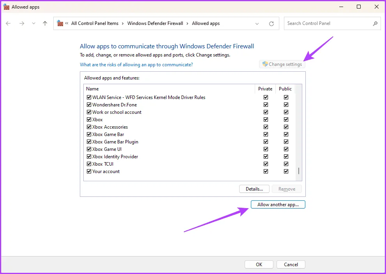Open the risks of allowing an app link
The width and height of the screenshot is (386, 274).
pos(136,65)
